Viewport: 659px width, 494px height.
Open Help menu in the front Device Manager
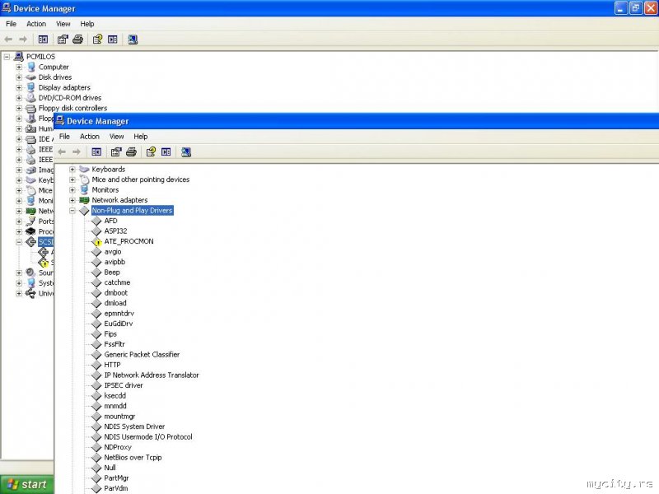[x=140, y=137]
